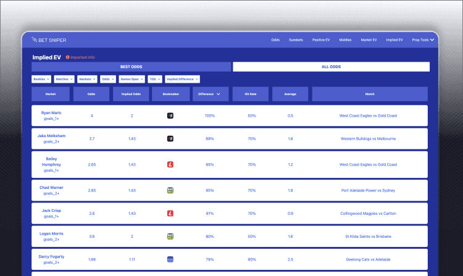Open the TOG filter dropdown
This screenshot has width=463, height=276.
155,79
